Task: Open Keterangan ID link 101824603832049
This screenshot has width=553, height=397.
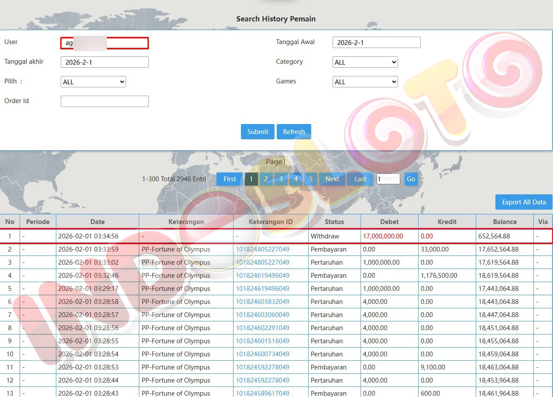Action: pyautogui.click(x=262, y=302)
